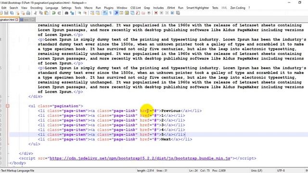Click the green Undo arrow

tap(53, 13)
